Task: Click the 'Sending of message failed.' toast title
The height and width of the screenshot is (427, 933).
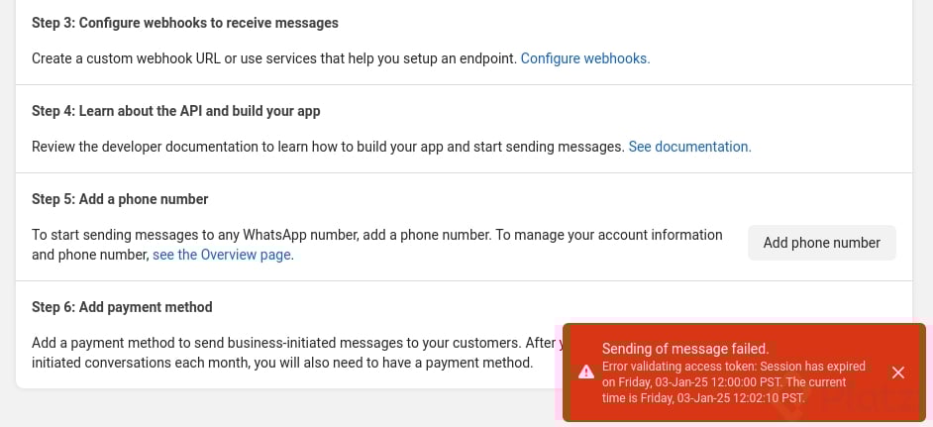Action: coord(685,349)
